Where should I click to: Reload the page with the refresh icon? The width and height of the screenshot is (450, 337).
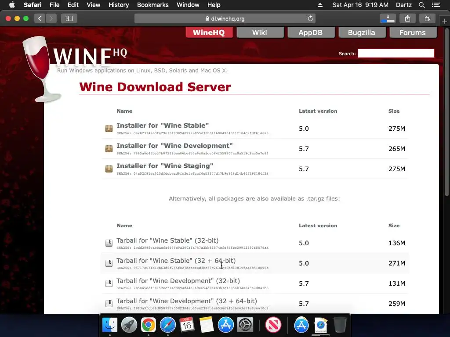[x=310, y=18]
